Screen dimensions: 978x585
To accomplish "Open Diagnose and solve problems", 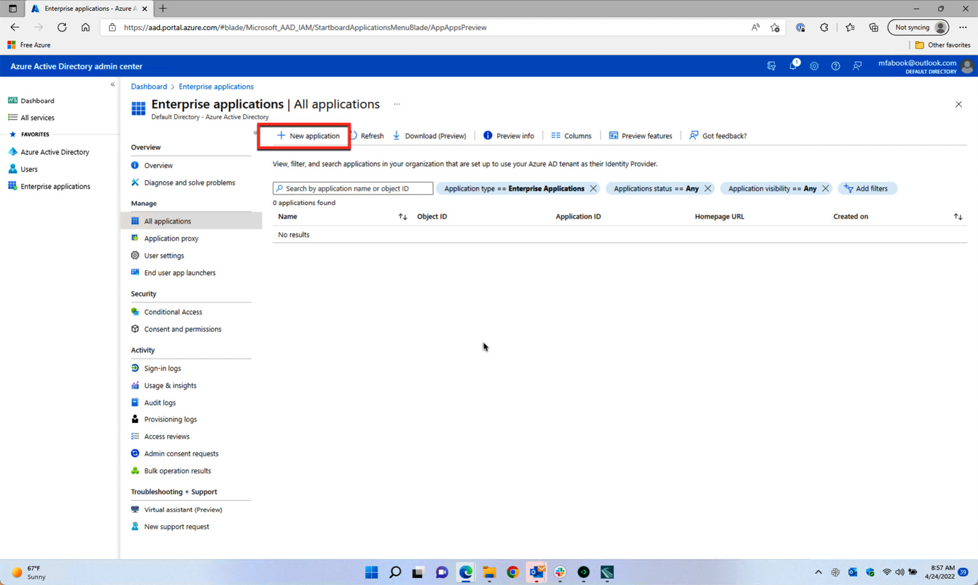I will [x=191, y=182].
